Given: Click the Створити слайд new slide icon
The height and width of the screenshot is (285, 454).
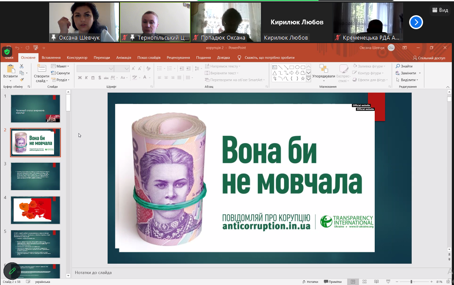Looking at the screenshot, I should [x=42, y=68].
